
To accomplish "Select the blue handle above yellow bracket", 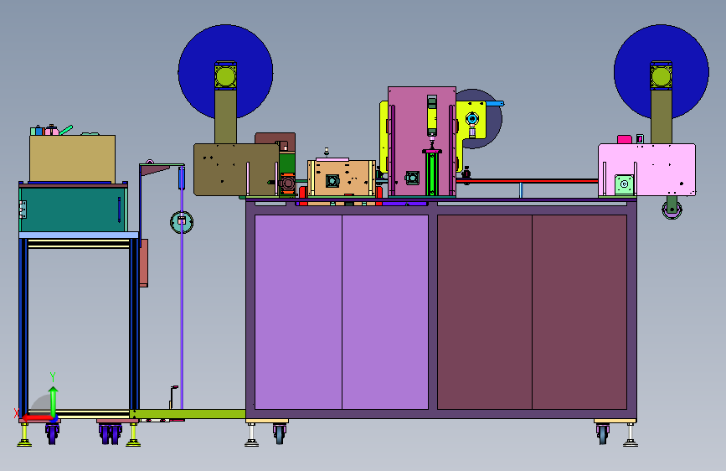I will point(495,104).
